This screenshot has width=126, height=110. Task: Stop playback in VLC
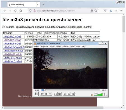(x=46, y=94)
